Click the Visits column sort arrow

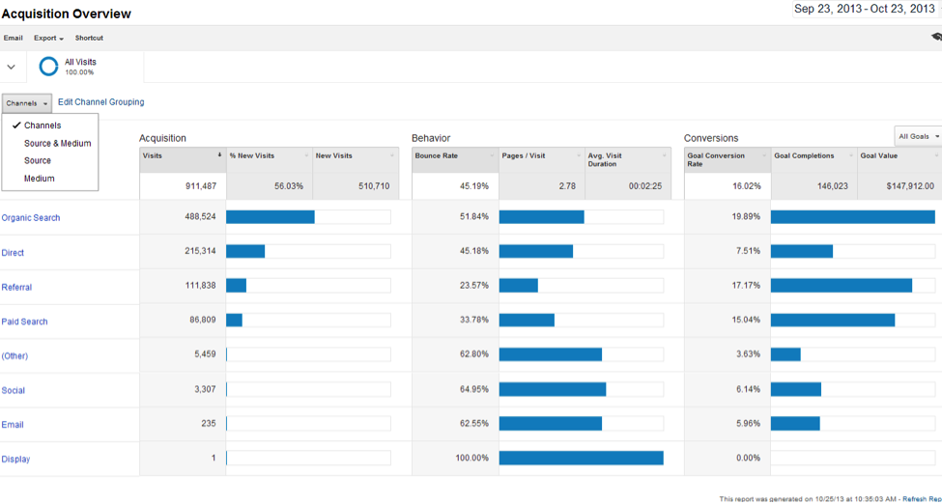(218, 155)
